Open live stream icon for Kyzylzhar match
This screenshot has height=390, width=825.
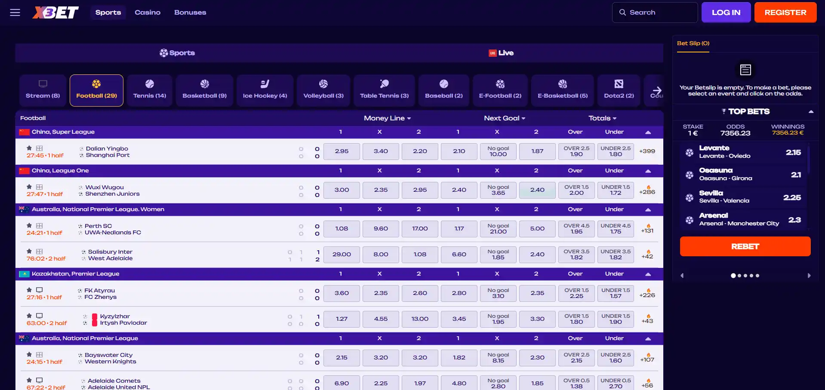point(40,316)
